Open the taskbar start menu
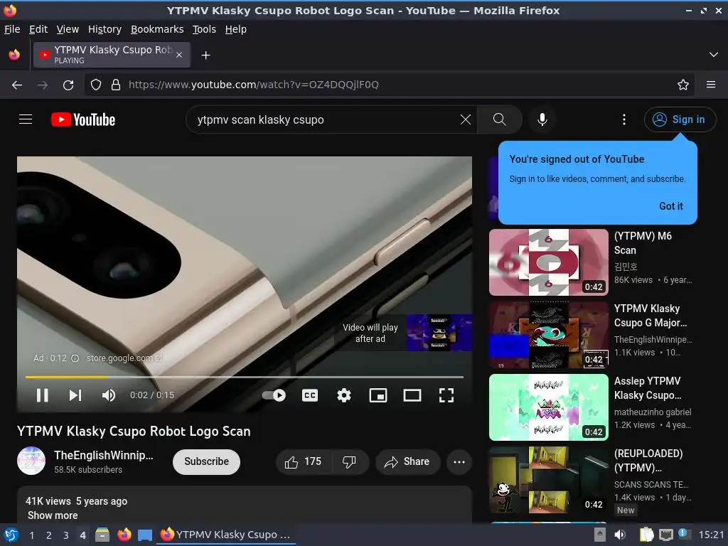Viewport: 728px width, 546px height. [11, 535]
